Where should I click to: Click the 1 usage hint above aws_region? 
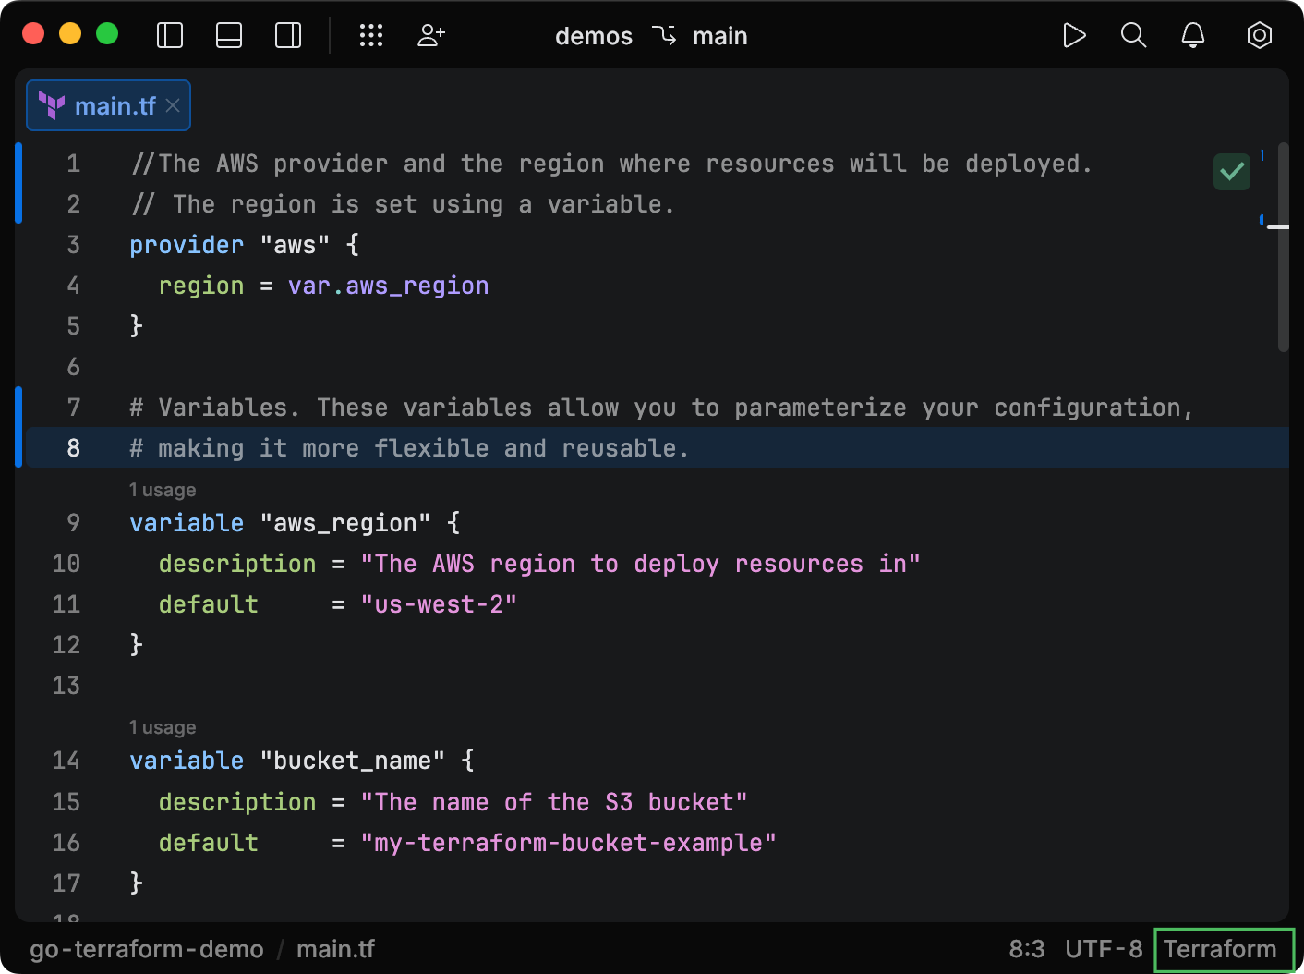point(163,490)
